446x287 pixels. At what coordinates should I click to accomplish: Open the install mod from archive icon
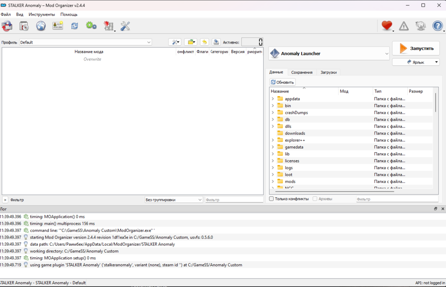click(x=24, y=26)
